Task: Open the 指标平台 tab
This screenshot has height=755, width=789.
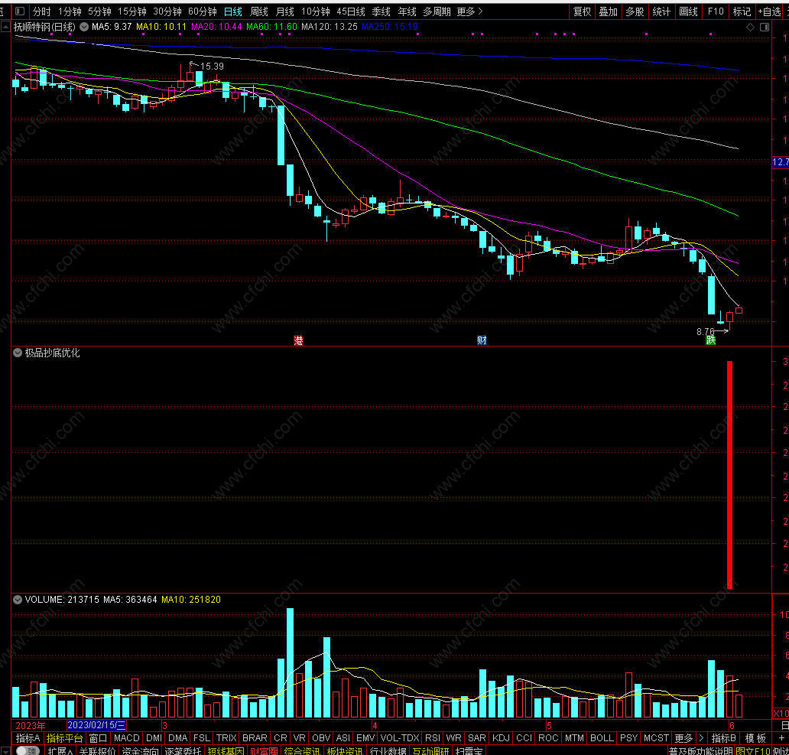Action: tap(64, 738)
